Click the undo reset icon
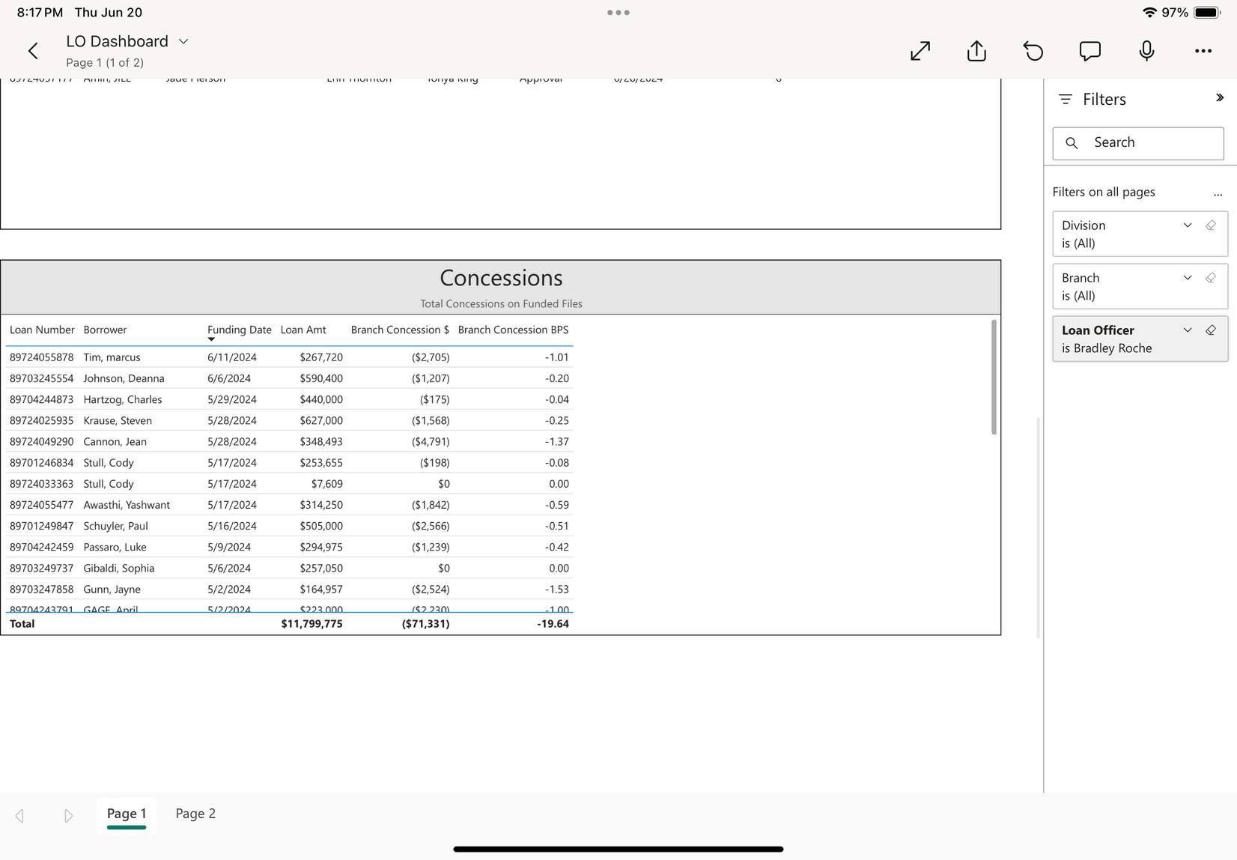The height and width of the screenshot is (860, 1237). pyautogui.click(x=1033, y=51)
